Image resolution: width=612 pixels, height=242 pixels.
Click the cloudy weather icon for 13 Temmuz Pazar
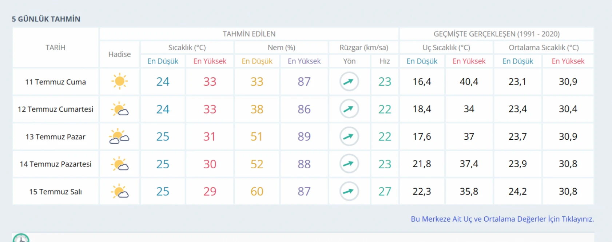click(119, 136)
